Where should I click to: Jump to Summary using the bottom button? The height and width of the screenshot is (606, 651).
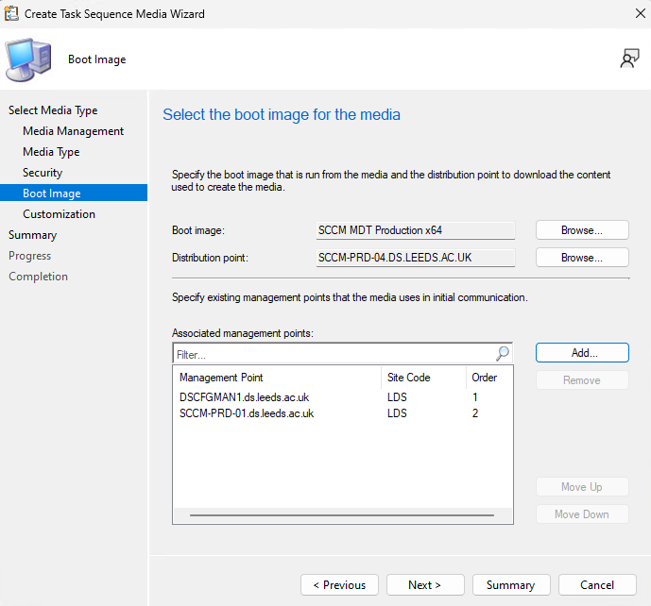point(510,585)
